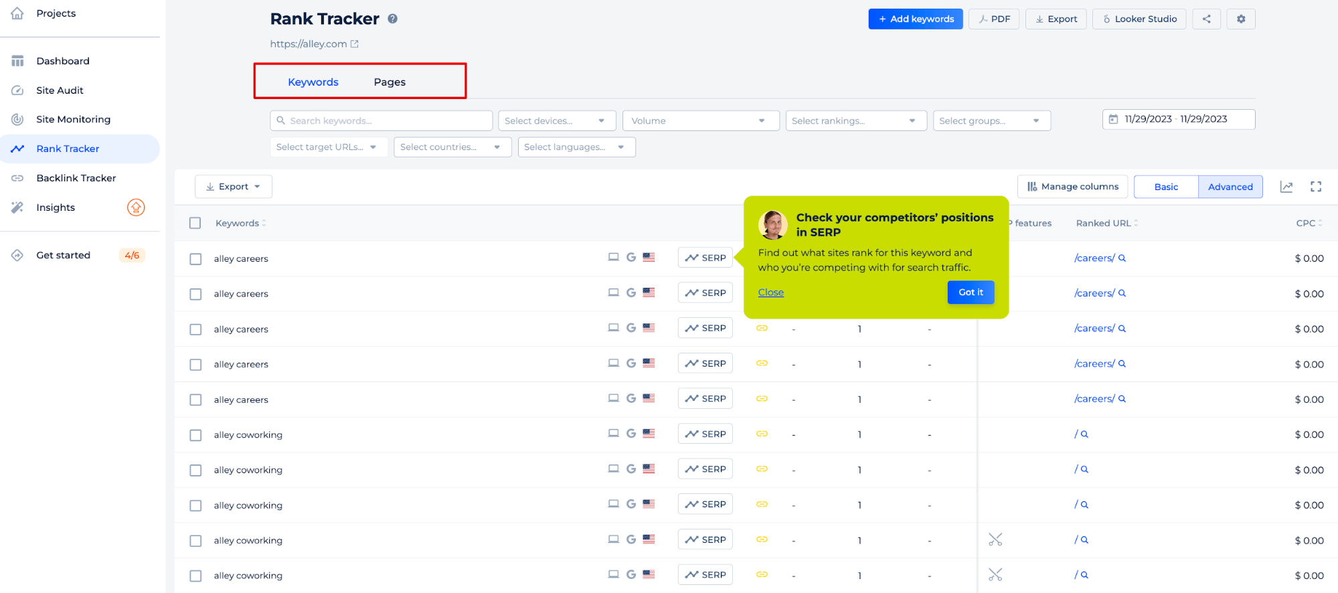Click the Get started diamond icon
The width and height of the screenshot is (1338, 593).
(x=17, y=255)
